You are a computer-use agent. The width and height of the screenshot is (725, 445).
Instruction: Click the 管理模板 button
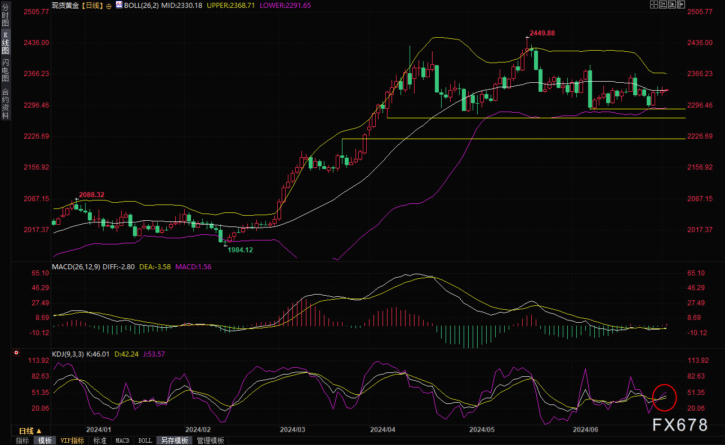[x=210, y=440]
